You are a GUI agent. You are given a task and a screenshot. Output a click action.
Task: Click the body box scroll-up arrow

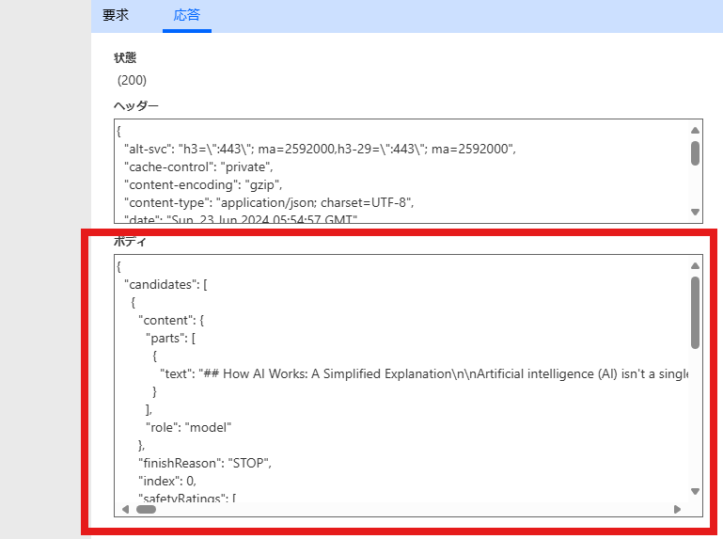[696, 266]
